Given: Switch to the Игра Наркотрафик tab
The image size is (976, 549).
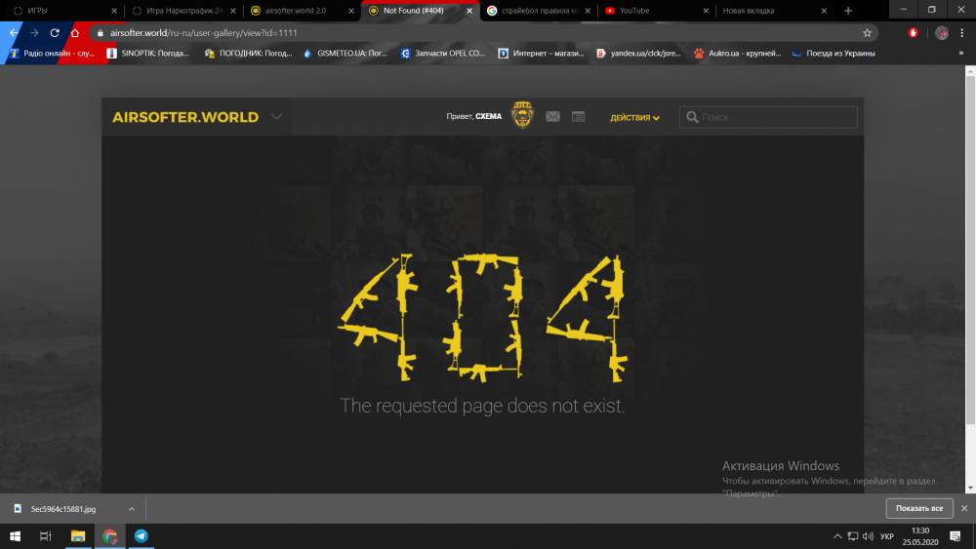Looking at the screenshot, I should 183,11.
